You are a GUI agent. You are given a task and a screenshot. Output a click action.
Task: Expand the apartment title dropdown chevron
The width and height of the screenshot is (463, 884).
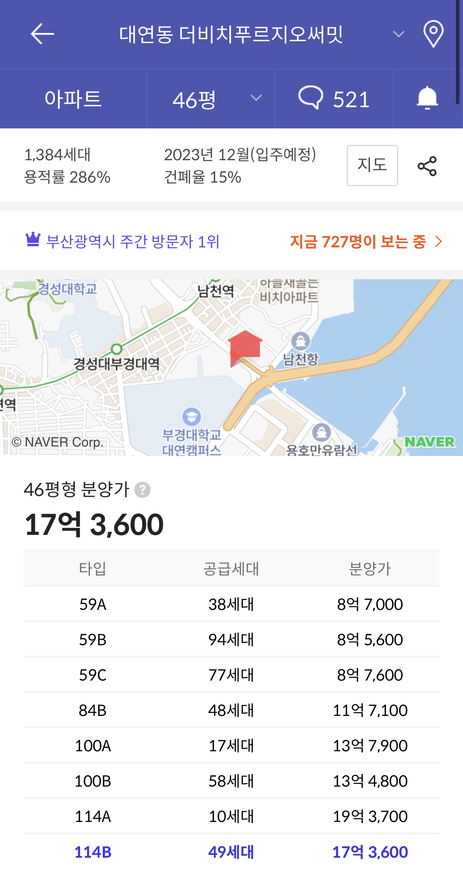(398, 34)
